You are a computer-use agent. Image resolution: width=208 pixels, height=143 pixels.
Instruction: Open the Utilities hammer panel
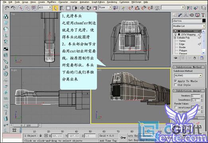pyautogui.click(x=203, y=15)
